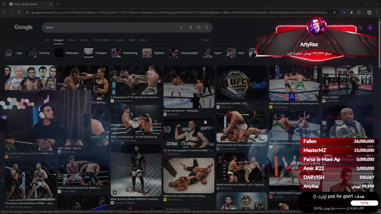This screenshot has width=381, height=214.
Task: Switch to the News tab
Action: [71, 40]
